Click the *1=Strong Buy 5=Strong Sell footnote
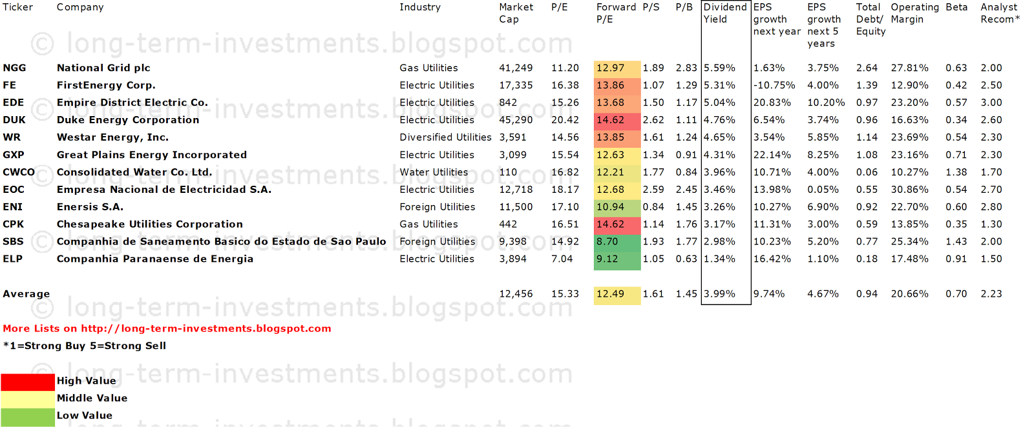The width and height of the screenshot is (1034, 427). point(85,346)
